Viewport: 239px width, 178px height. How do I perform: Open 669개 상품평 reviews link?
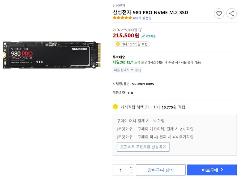click(x=142, y=18)
